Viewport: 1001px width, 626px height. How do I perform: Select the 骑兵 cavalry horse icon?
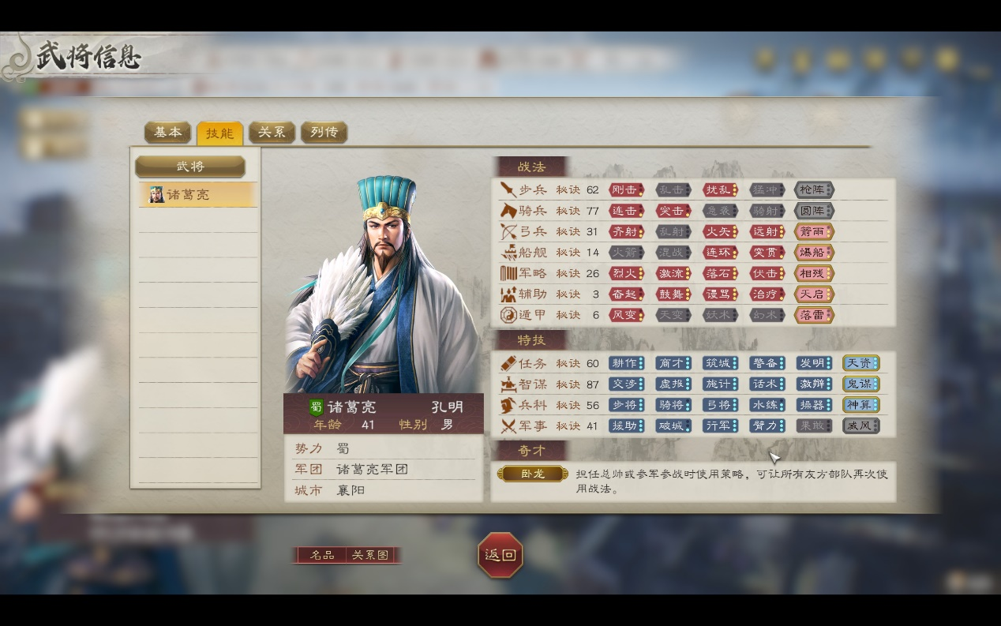point(508,211)
